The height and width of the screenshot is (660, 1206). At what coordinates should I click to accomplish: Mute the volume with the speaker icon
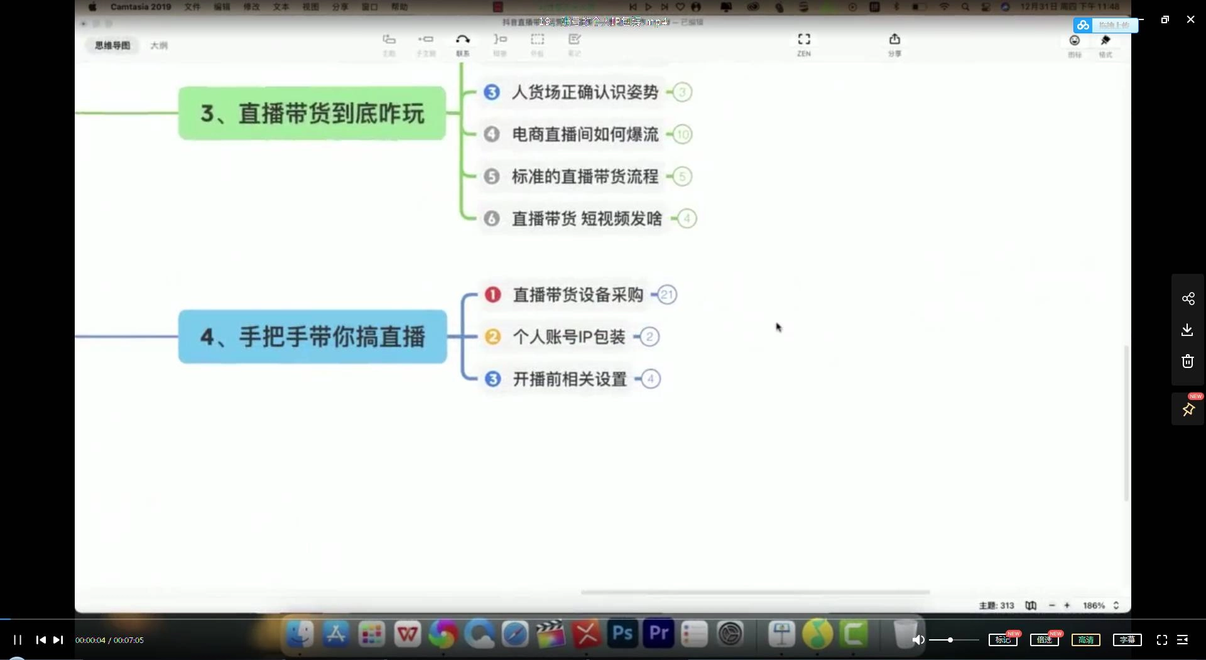tap(918, 640)
